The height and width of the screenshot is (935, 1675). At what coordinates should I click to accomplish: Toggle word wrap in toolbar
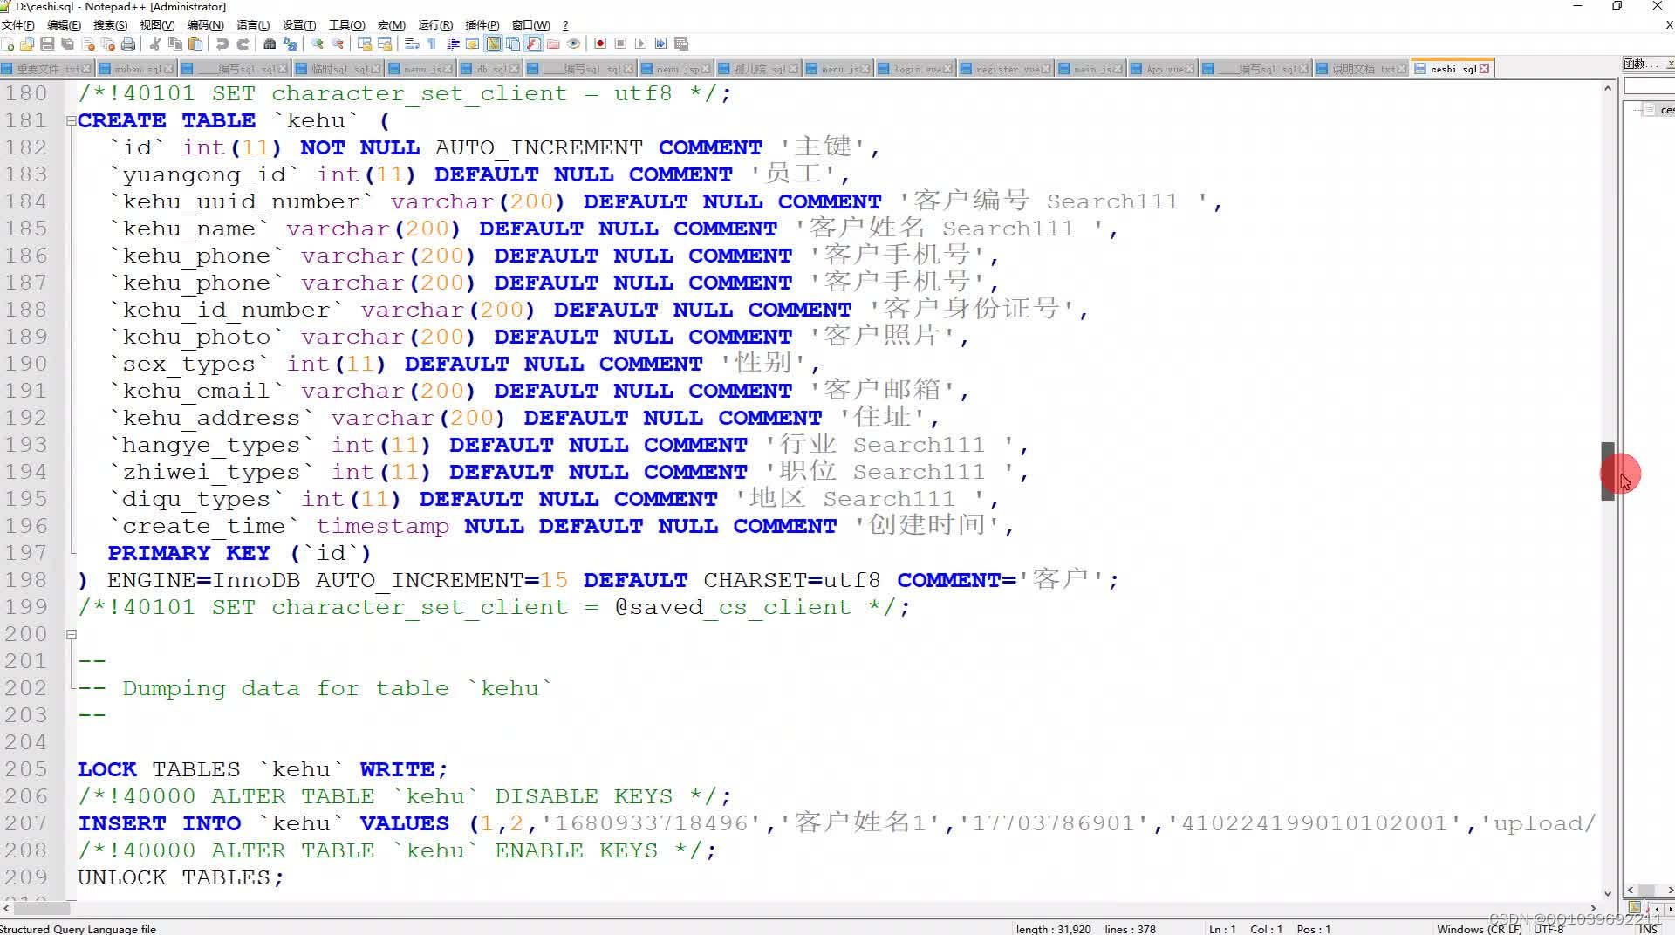coord(412,44)
